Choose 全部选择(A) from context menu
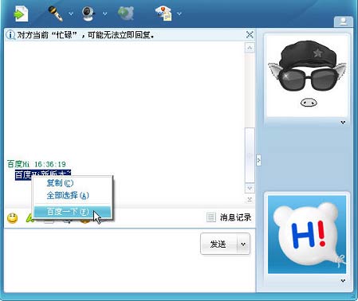 (73, 196)
